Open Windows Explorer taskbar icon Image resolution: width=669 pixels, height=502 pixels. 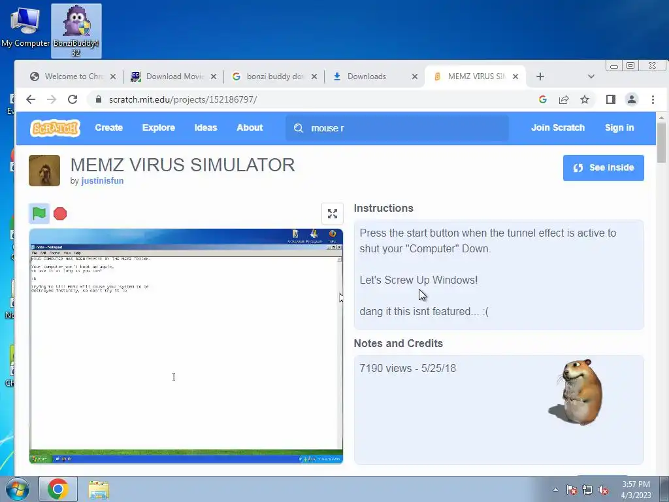coord(99,490)
